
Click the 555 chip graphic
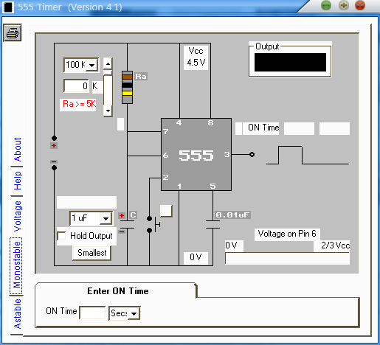(196, 154)
